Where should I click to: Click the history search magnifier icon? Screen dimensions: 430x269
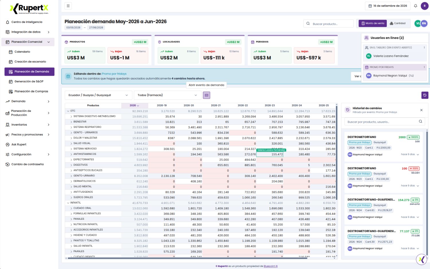coord(421,122)
